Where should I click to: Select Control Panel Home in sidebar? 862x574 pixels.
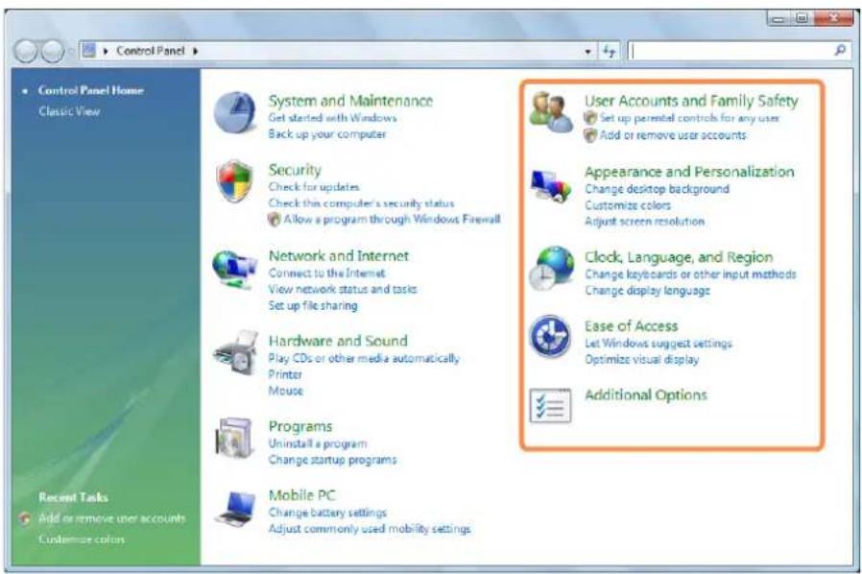click(90, 90)
